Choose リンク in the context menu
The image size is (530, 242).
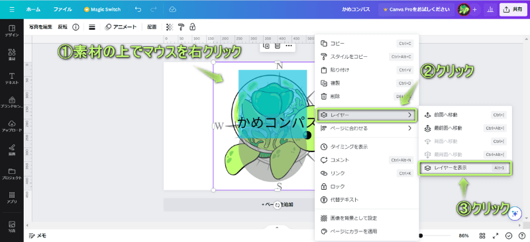click(x=367, y=173)
